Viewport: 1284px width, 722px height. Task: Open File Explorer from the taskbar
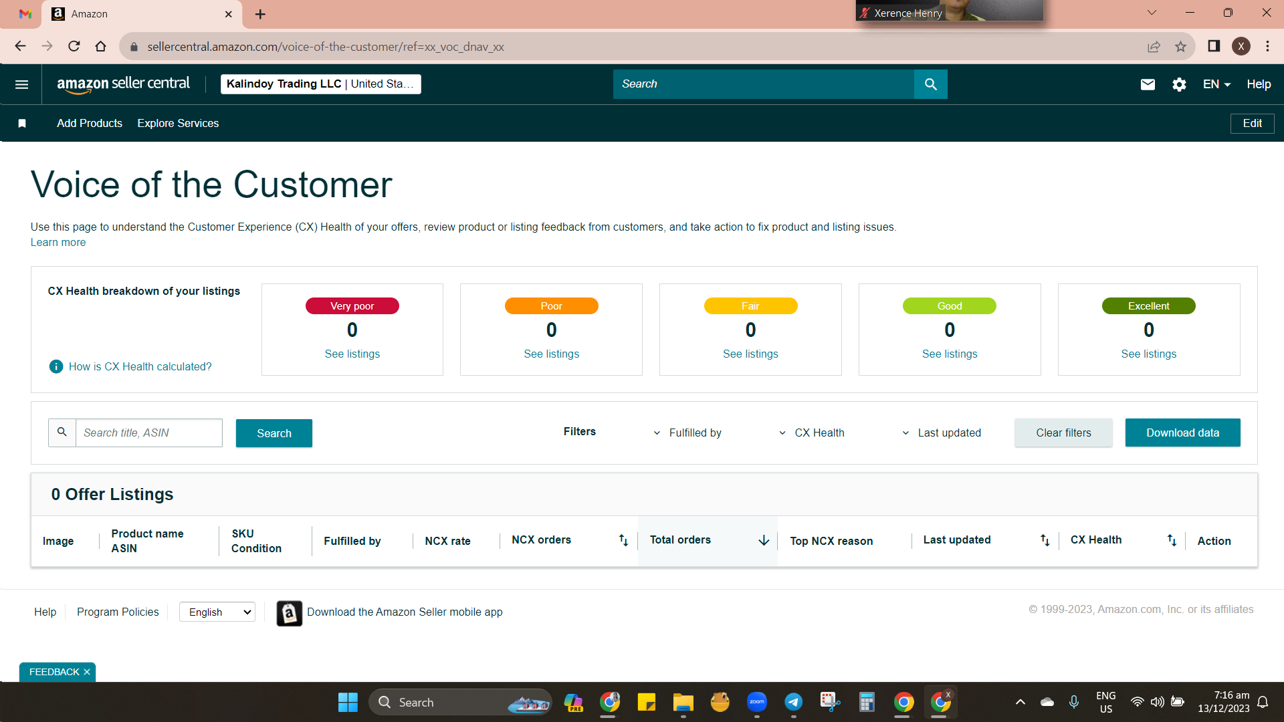[x=683, y=702]
